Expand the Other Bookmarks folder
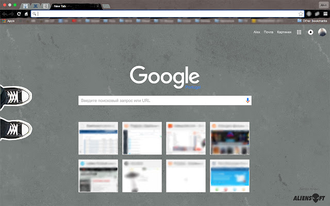The height and width of the screenshot is (206, 330). (x=312, y=21)
